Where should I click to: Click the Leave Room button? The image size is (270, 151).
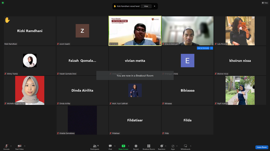262,147
